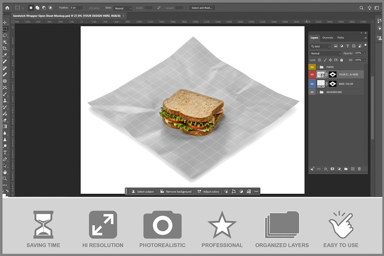Select the Crop tool
The height and width of the screenshot is (256, 384).
[x=5, y=48]
